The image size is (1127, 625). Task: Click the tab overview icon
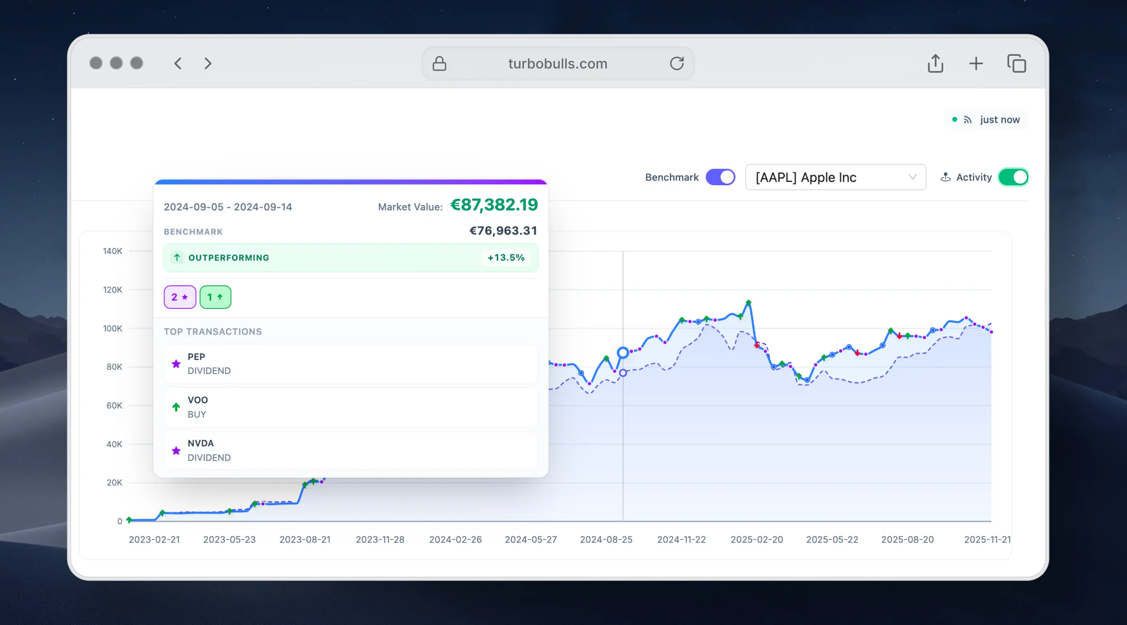coord(1017,63)
